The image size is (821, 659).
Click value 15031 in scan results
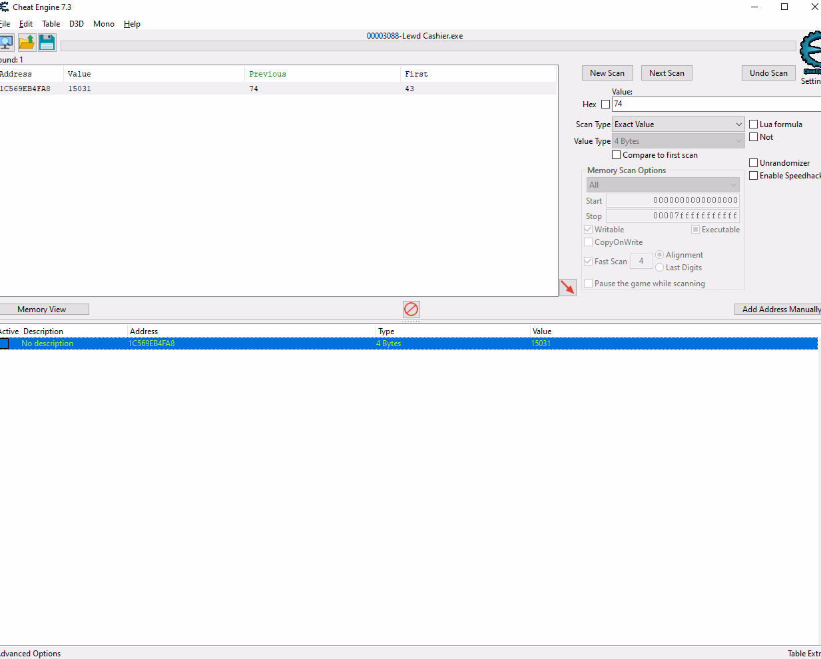point(79,89)
